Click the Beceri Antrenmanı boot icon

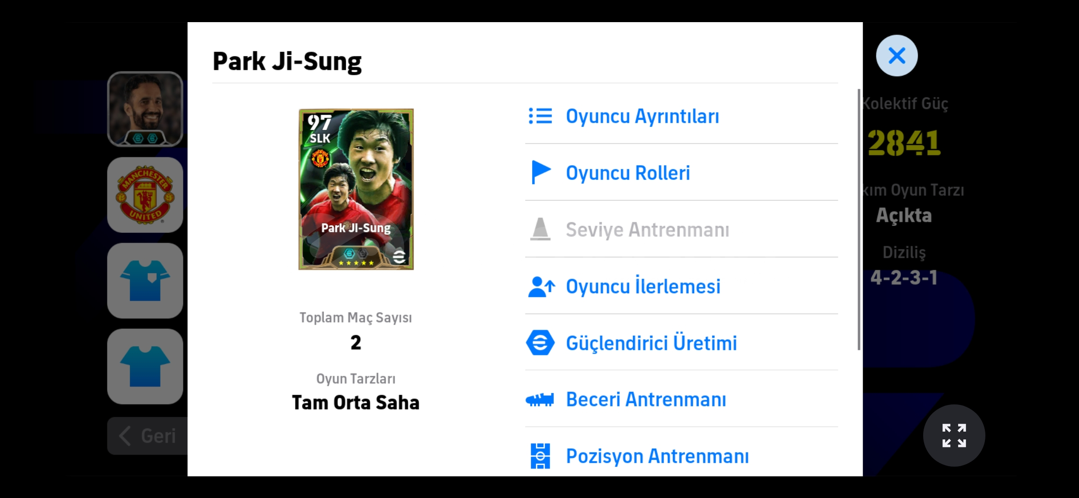(539, 399)
